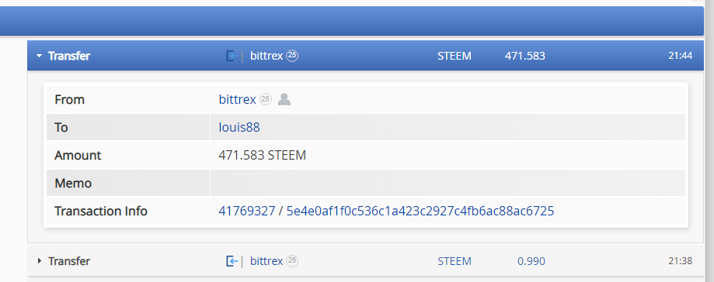
Task: Click reputation badge 25 in header row
Action: 292,56
